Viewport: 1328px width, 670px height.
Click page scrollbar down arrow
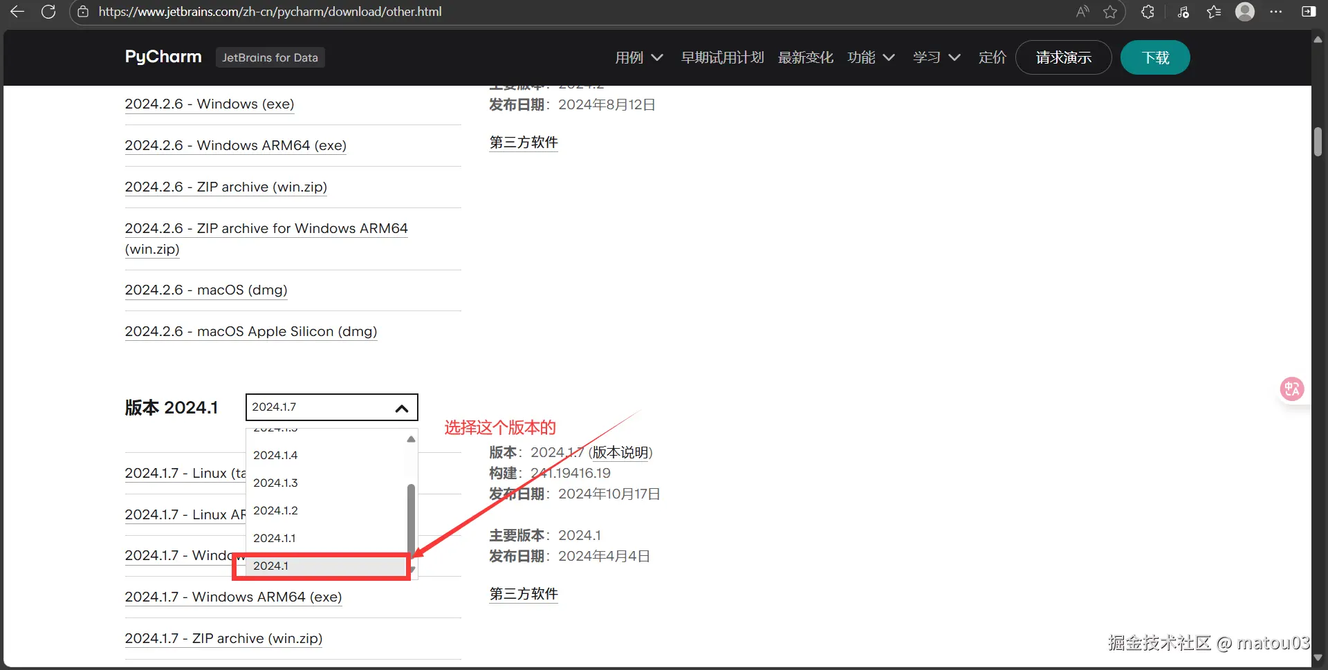click(1318, 658)
